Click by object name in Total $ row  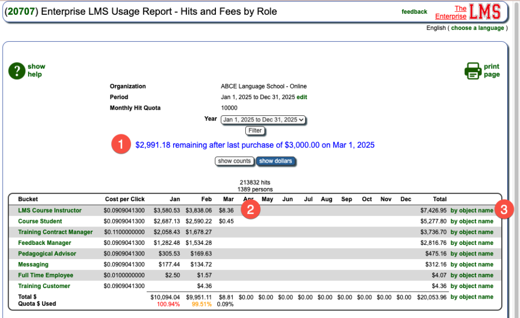tap(472, 297)
